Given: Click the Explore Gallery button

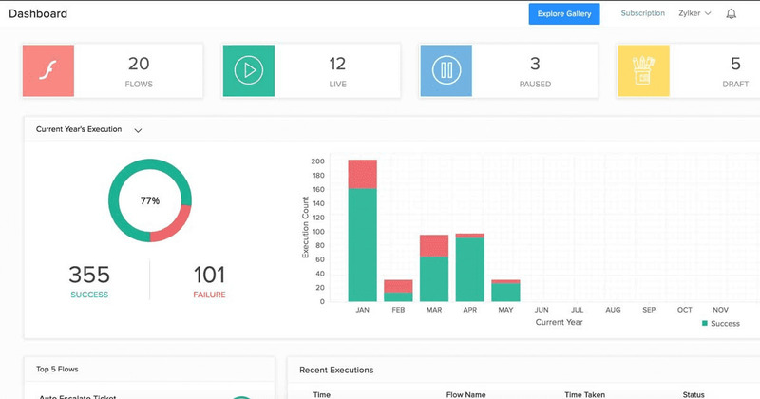Looking at the screenshot, I should click(564, 13).
